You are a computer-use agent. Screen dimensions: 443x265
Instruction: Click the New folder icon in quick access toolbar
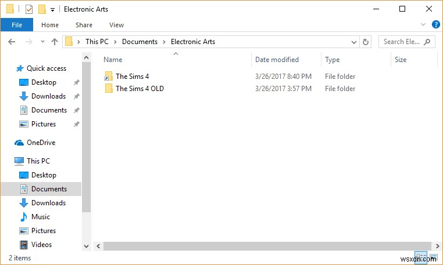tap(42, 9)
